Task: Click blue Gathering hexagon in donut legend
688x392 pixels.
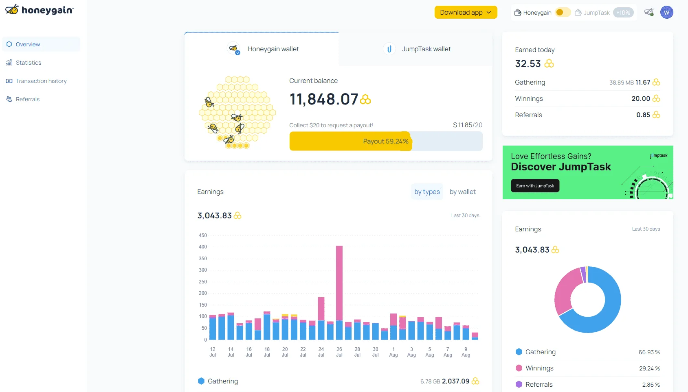Action: (x=519, y=352)
